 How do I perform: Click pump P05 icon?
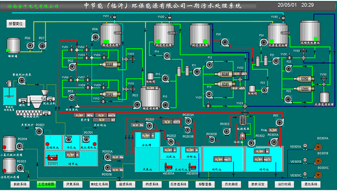[137, 105]
